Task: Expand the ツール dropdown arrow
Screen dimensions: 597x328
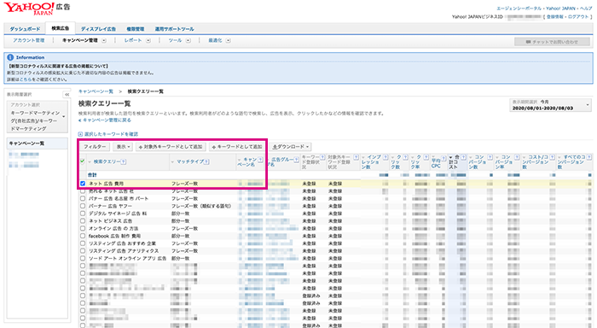Action: (x=188, y=40)
